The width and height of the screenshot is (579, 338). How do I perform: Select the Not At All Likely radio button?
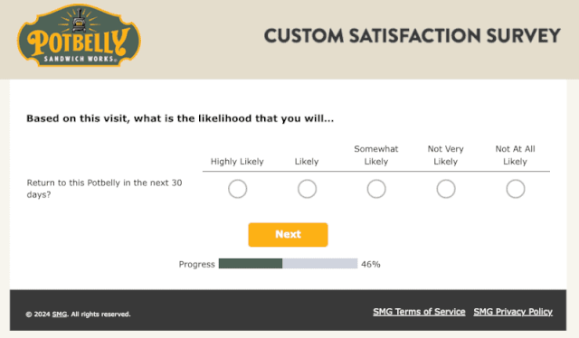515,189
